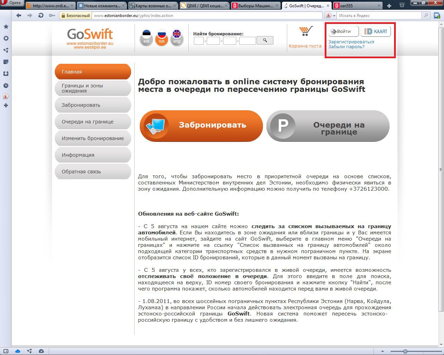Log in with the ID KAART button
The image size is (444, 355).
tap(376, 32)
